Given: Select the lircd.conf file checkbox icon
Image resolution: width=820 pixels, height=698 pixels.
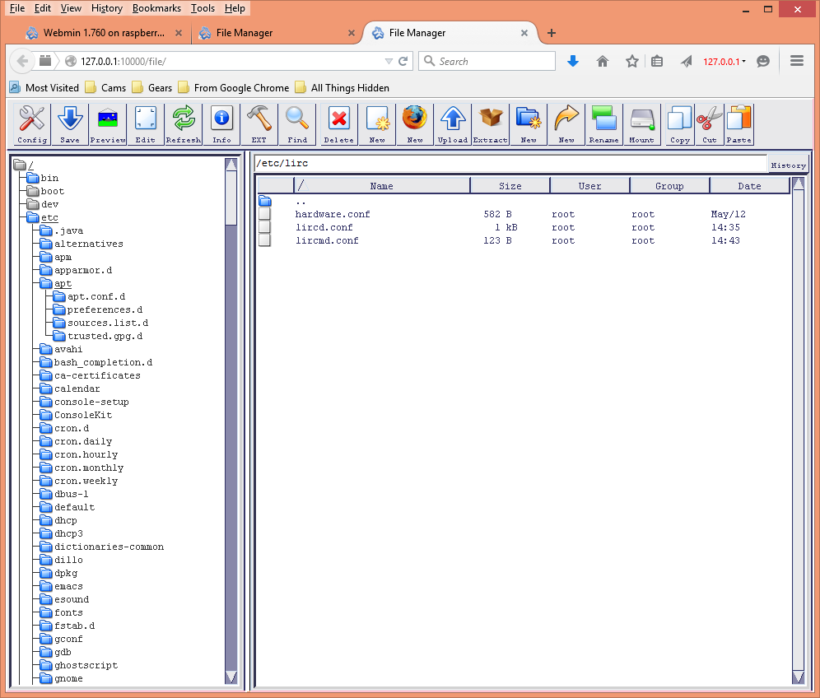Looking at the screenshot, I should (264, 227).
